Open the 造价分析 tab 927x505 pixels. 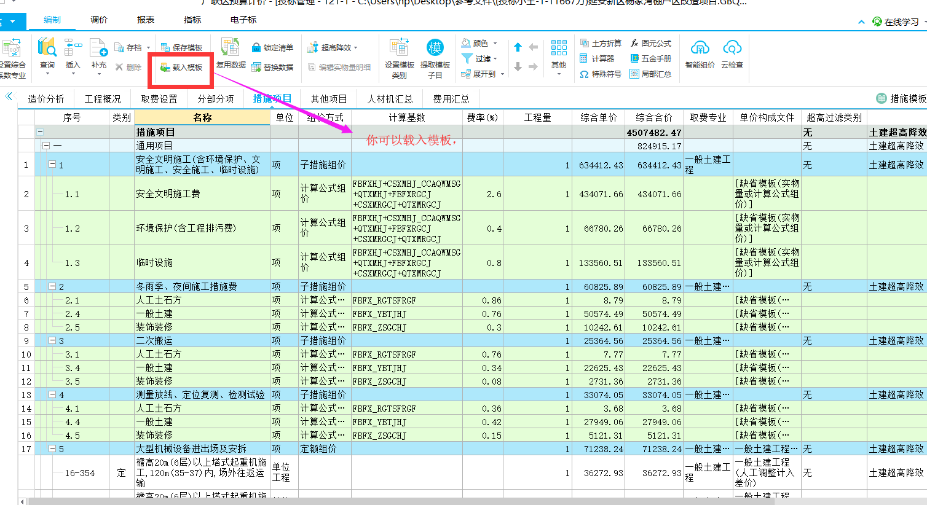coord(46,98)
